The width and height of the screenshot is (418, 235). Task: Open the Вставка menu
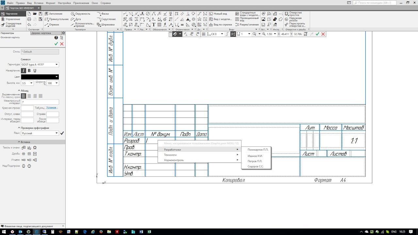tap(39, 3)
